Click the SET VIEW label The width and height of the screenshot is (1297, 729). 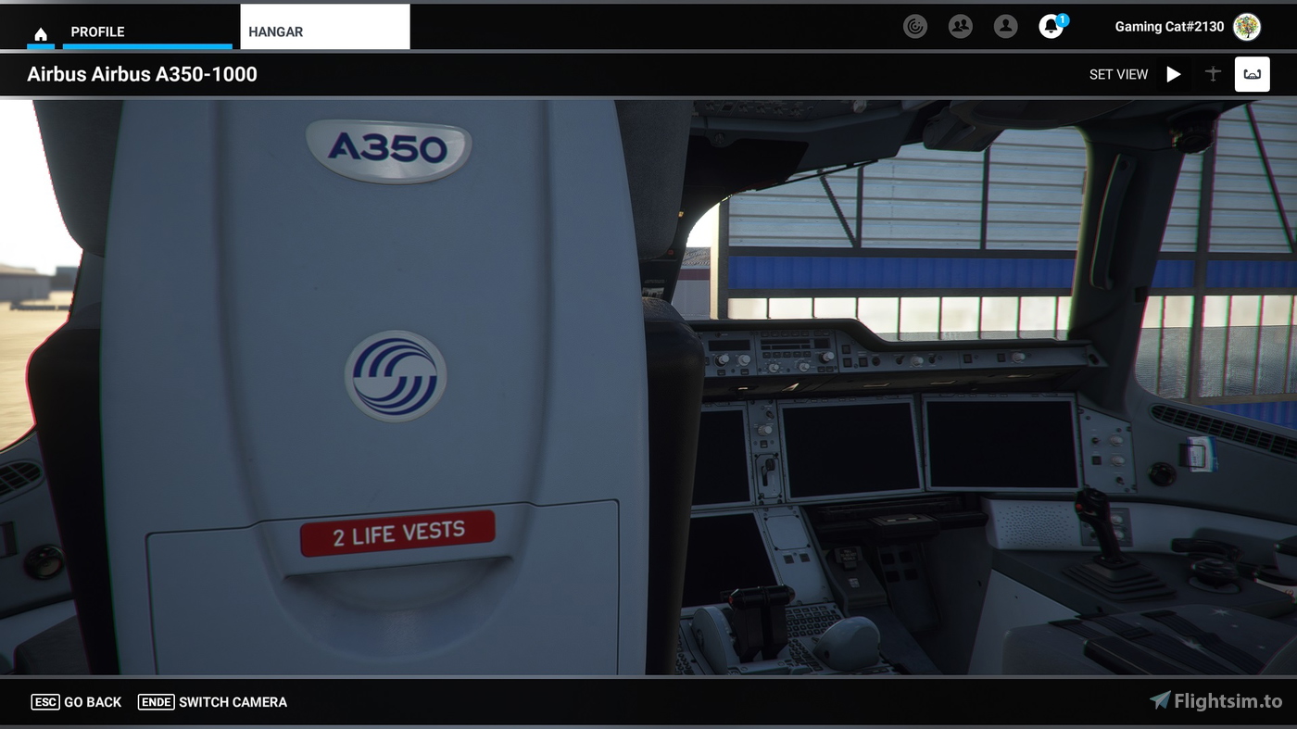coord(1118,73)
